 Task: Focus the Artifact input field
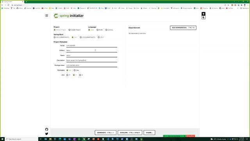[x=92, y=51]
